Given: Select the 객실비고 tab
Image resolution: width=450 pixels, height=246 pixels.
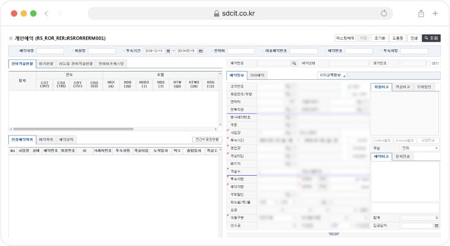Looking at the screenshot, I should tap(403, 87).
